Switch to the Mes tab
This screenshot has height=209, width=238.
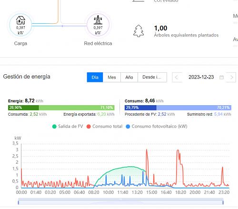[x=112, y=77]
